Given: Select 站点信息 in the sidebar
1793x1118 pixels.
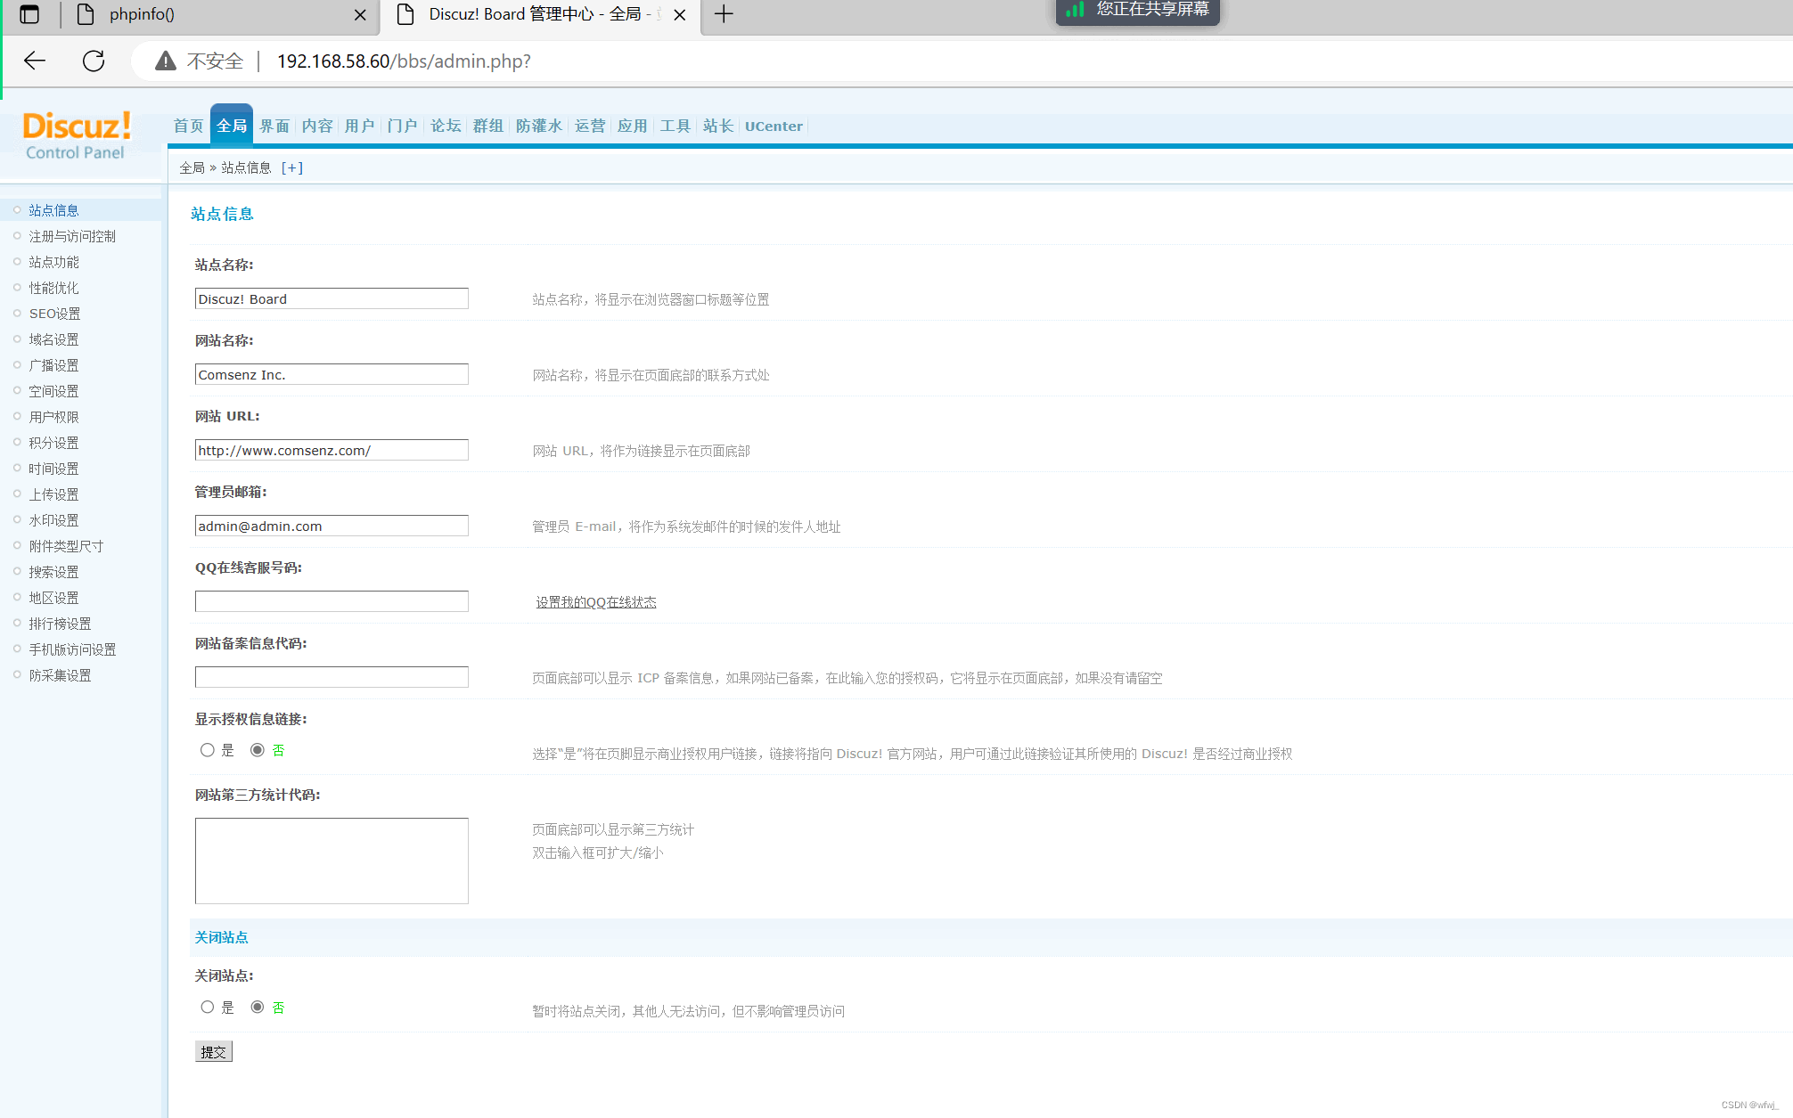Looking at the screenshot, I should [x=53, y=210].
